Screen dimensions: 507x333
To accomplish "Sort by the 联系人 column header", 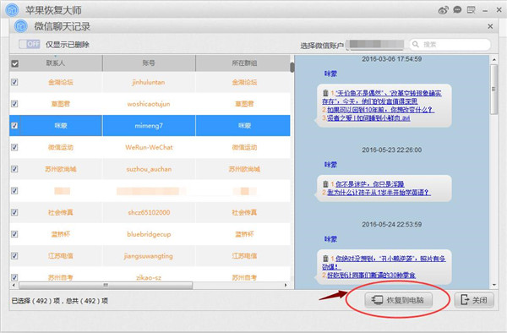I will click(56, 63).
